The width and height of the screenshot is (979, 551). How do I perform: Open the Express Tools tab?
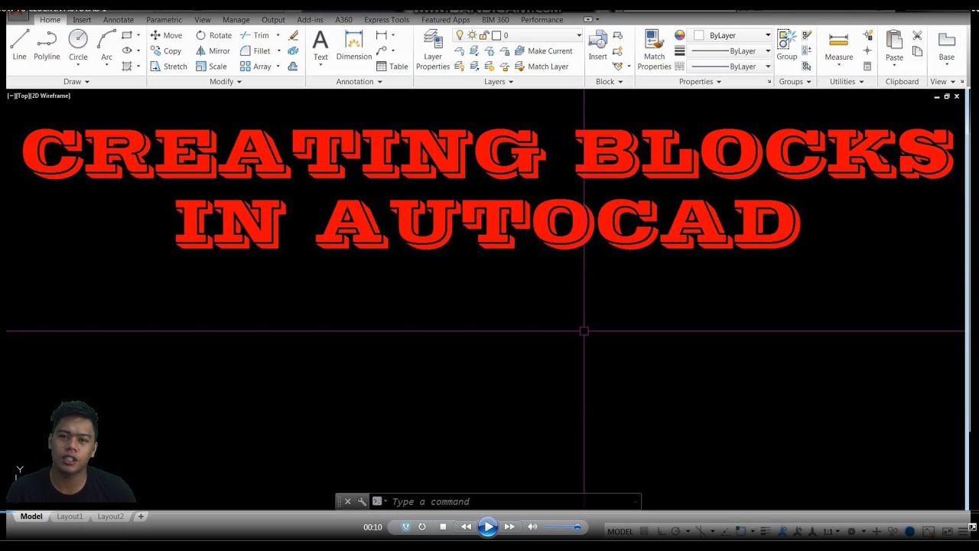pos(386,20)
